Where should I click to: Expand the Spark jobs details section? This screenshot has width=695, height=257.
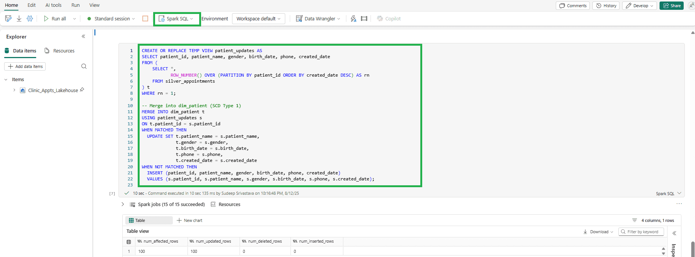pos(123,204)
